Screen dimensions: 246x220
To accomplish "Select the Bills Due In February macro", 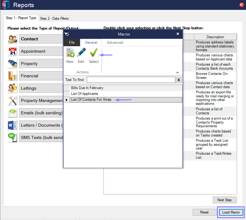I will pyautogui.click(x=87, y=88).
